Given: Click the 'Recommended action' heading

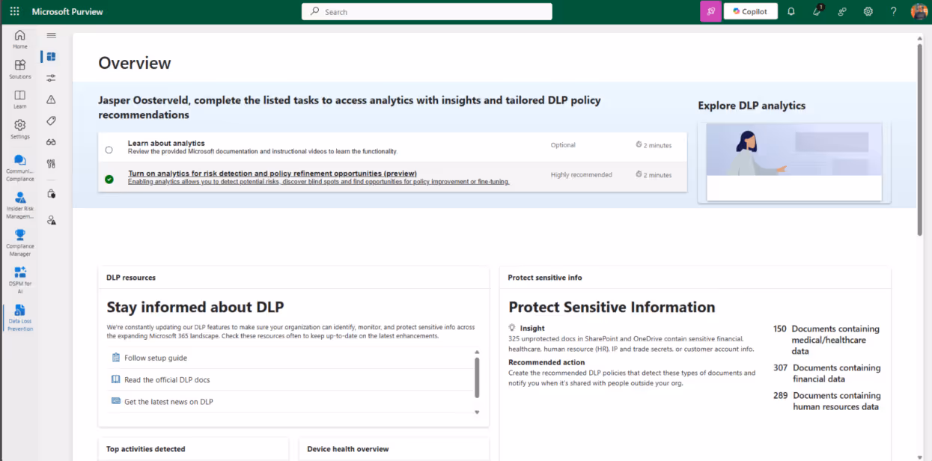Looking at the screenshot, I should click(547, 363).
